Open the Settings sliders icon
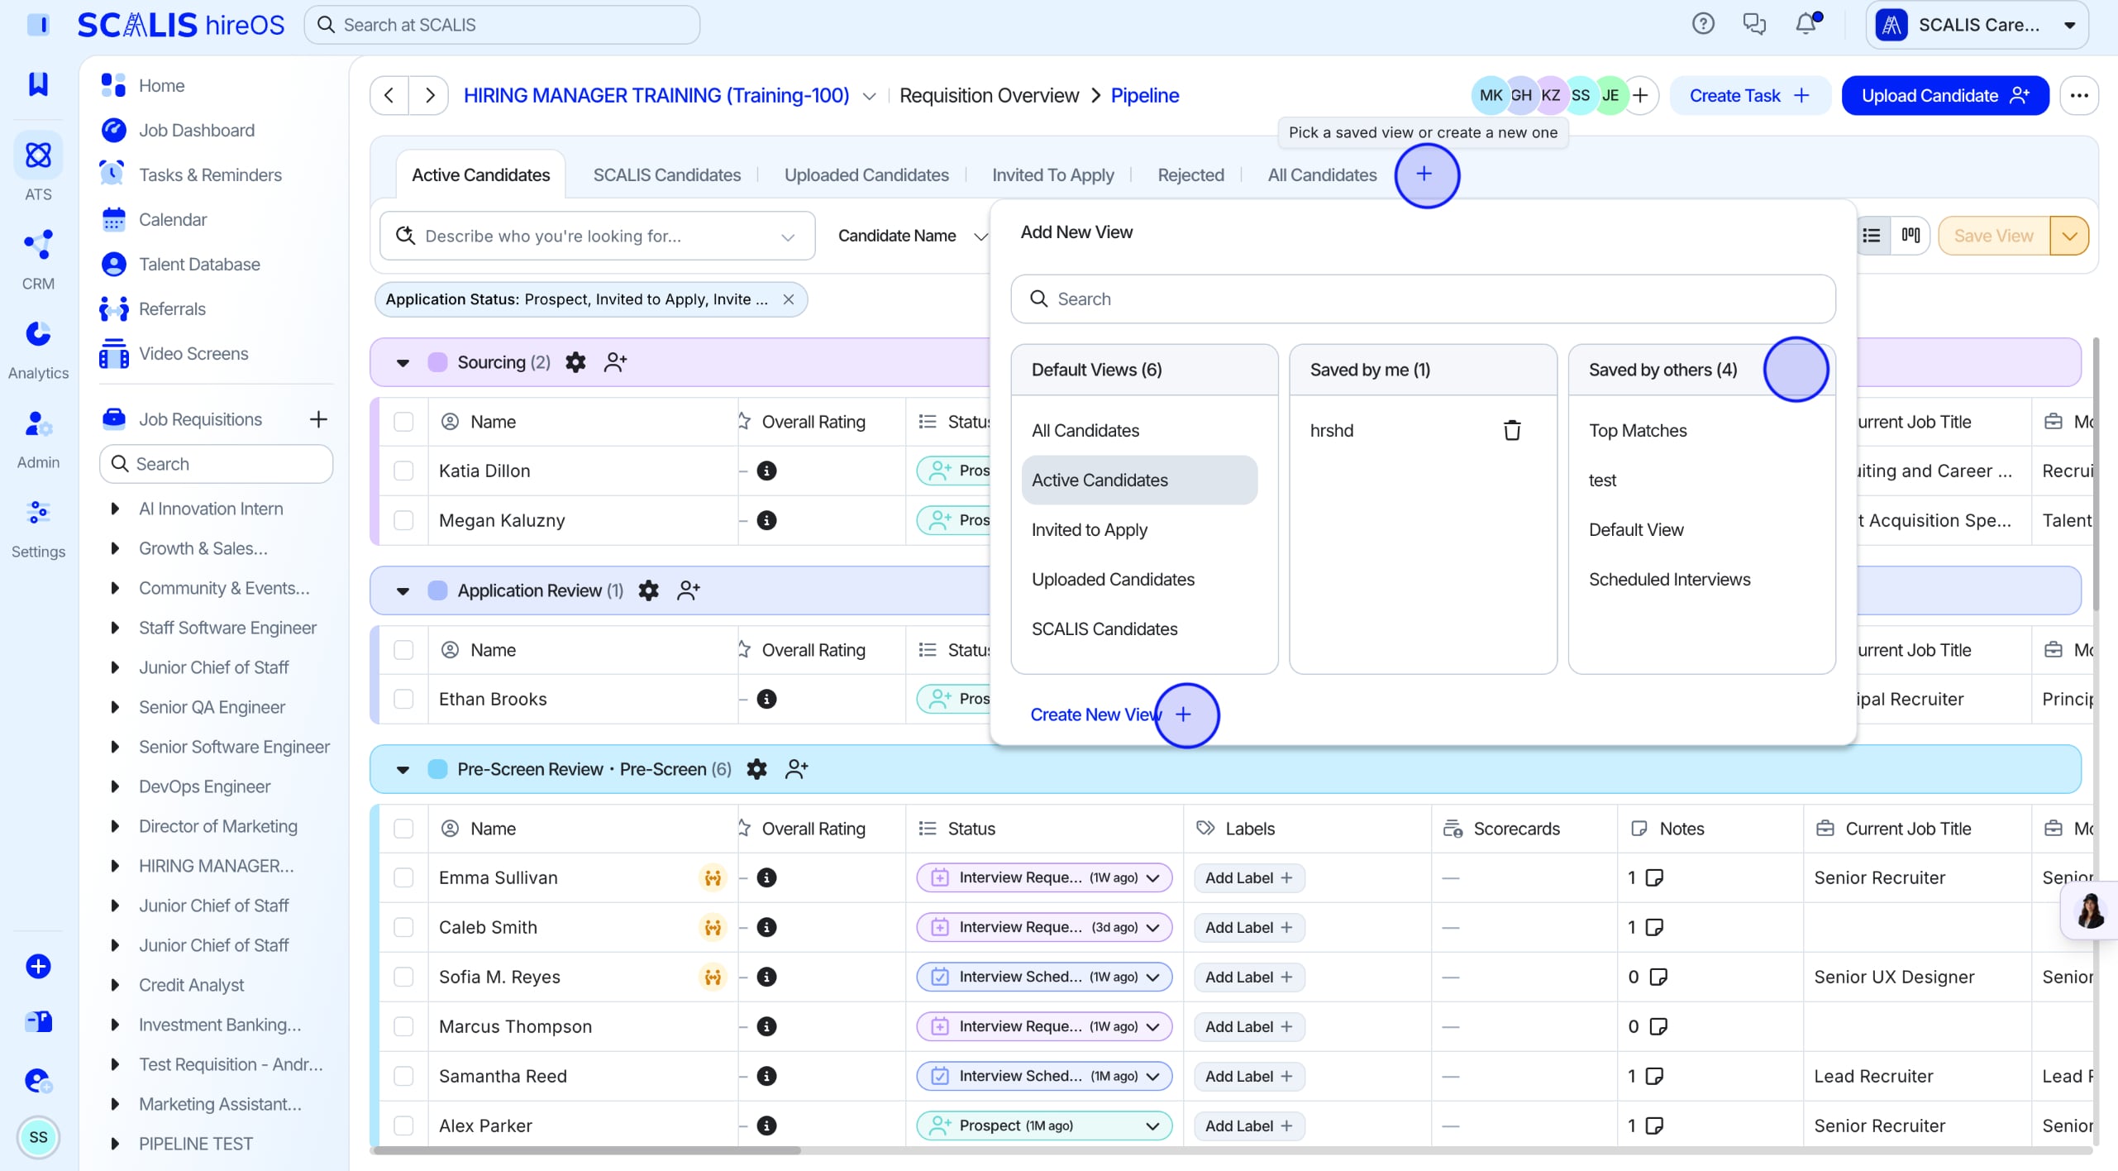The width and height of the screenshot is (2118, 1171). 38,513
